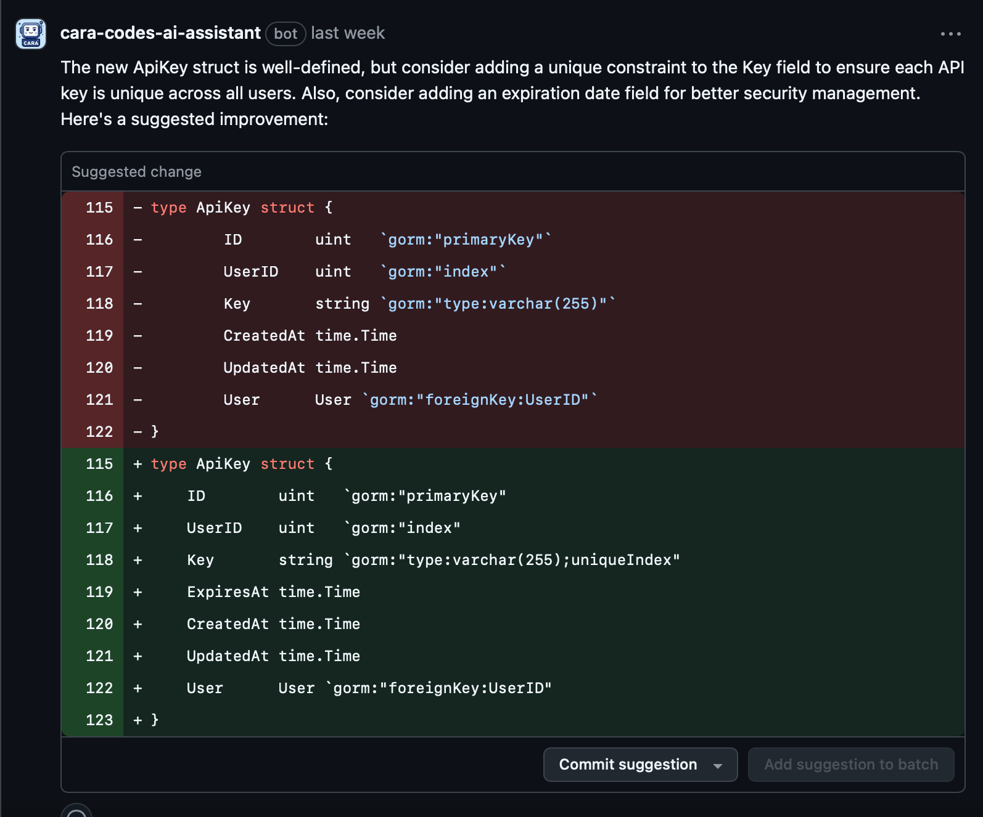This screenshot has height=817, width=983.
Task: Click the emoji reaction button below the comment
Action: (76, 812)
